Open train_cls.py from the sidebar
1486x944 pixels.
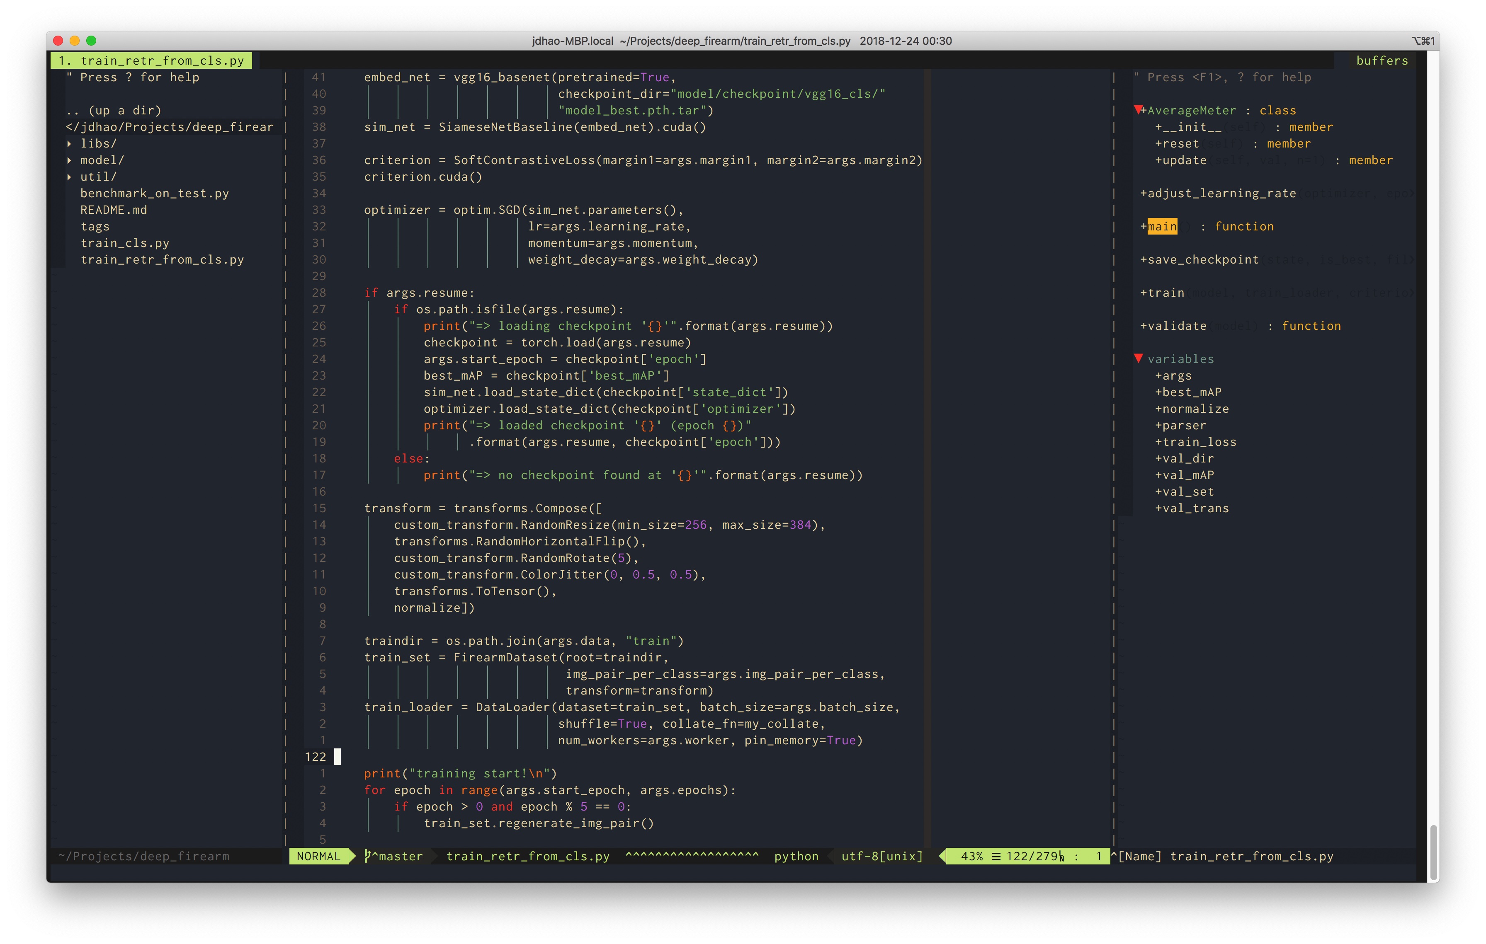point(125,243)
